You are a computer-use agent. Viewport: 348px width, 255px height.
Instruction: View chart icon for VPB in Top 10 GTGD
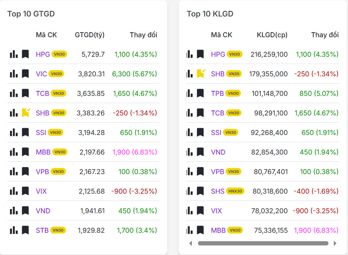[14, 171]
